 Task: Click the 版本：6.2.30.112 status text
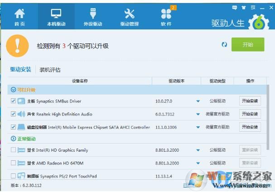26,185
